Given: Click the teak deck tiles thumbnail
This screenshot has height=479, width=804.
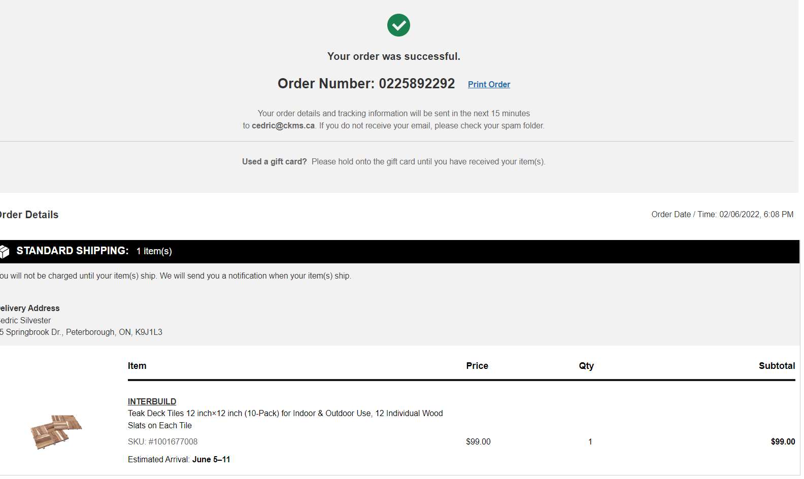Looking at the screenshot, I should point(56,431).
